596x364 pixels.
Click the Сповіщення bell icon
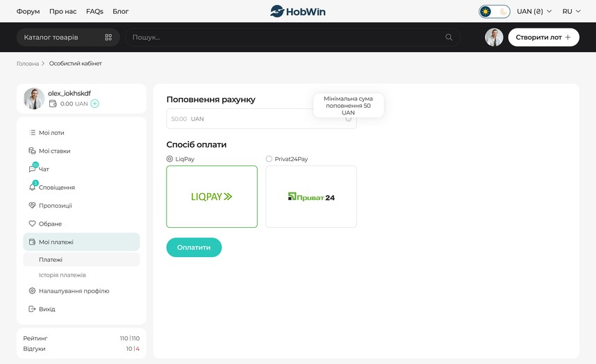click(33, 186)
